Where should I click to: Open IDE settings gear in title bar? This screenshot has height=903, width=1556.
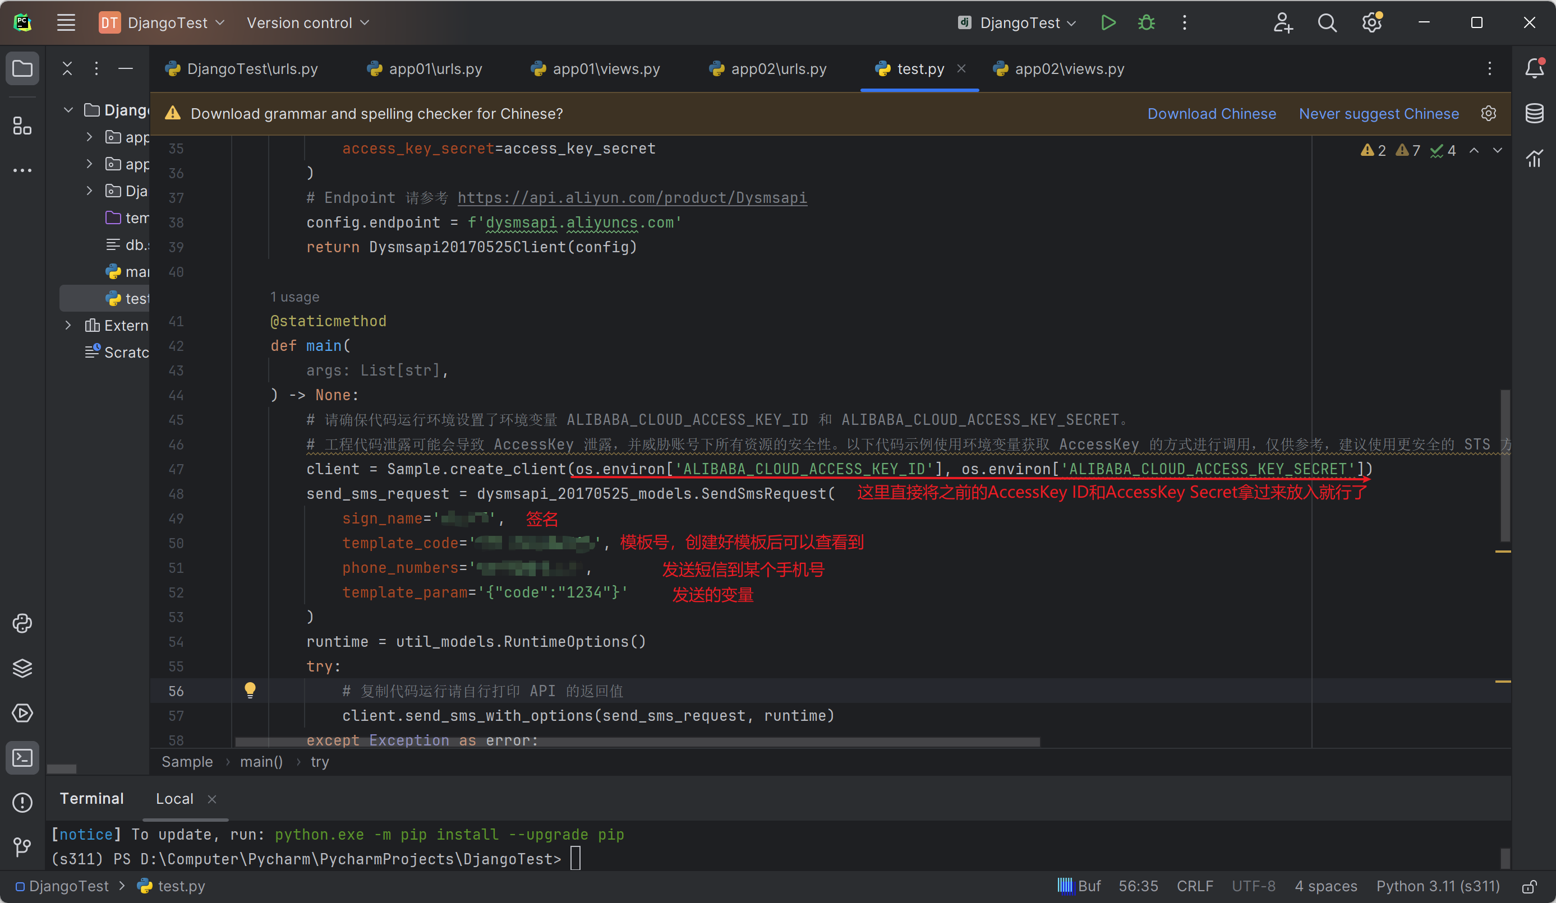pyautogui.click(x=1372, y=23)
